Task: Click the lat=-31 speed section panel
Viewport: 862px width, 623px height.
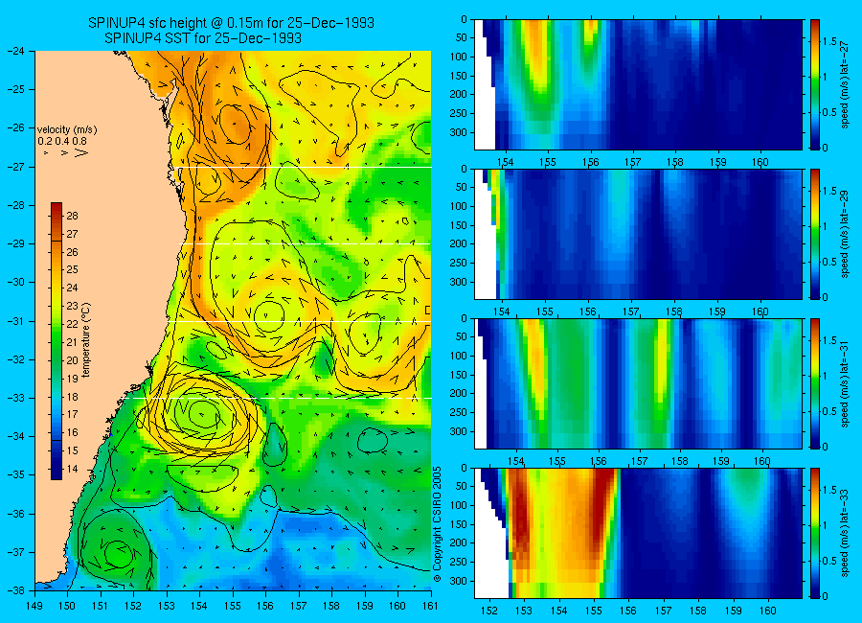Action: (638, 383)
